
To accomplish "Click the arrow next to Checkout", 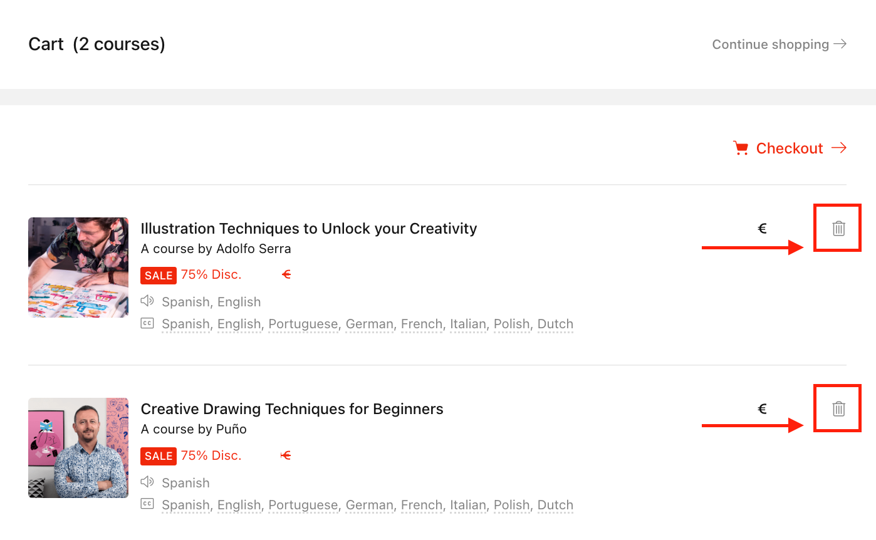I will tap(839, 148).
